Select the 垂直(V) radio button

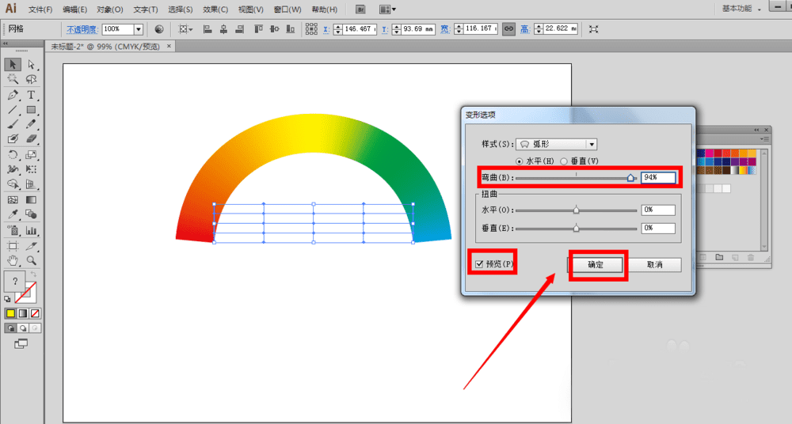pos(564,161)
